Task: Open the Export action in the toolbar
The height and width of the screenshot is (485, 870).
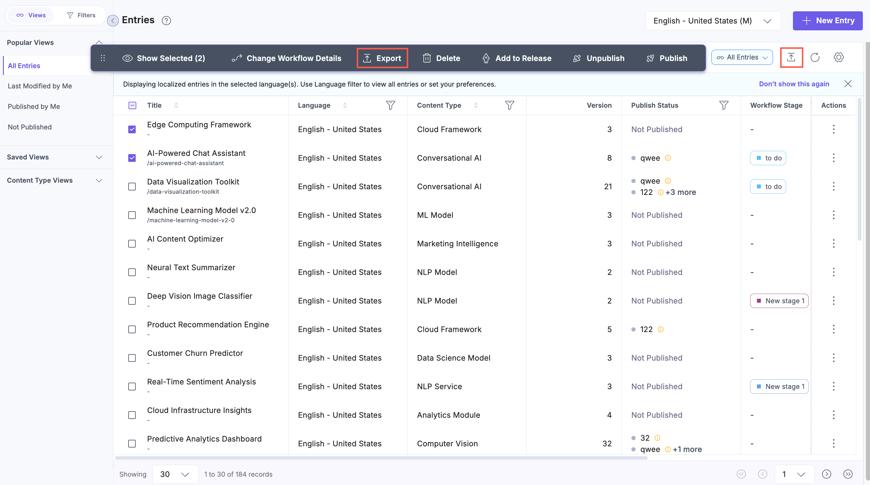Action: click(x=382, y=58)
